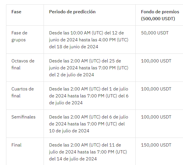Click the Cuartos de final prediction period
This screenshot has width=183, height=165.
coord(89,96)
